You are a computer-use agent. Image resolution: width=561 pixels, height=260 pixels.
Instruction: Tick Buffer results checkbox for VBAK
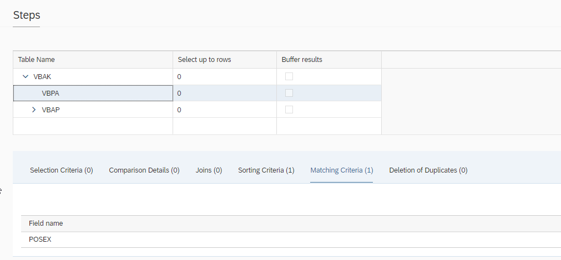point(289,76)
